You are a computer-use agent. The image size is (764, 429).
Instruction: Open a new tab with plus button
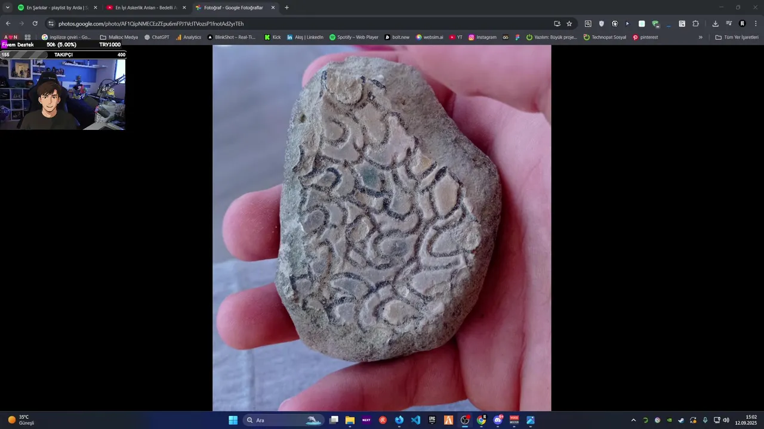click(x=286, y=8)
